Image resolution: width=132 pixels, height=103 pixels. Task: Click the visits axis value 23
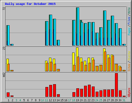coord(4,48)
